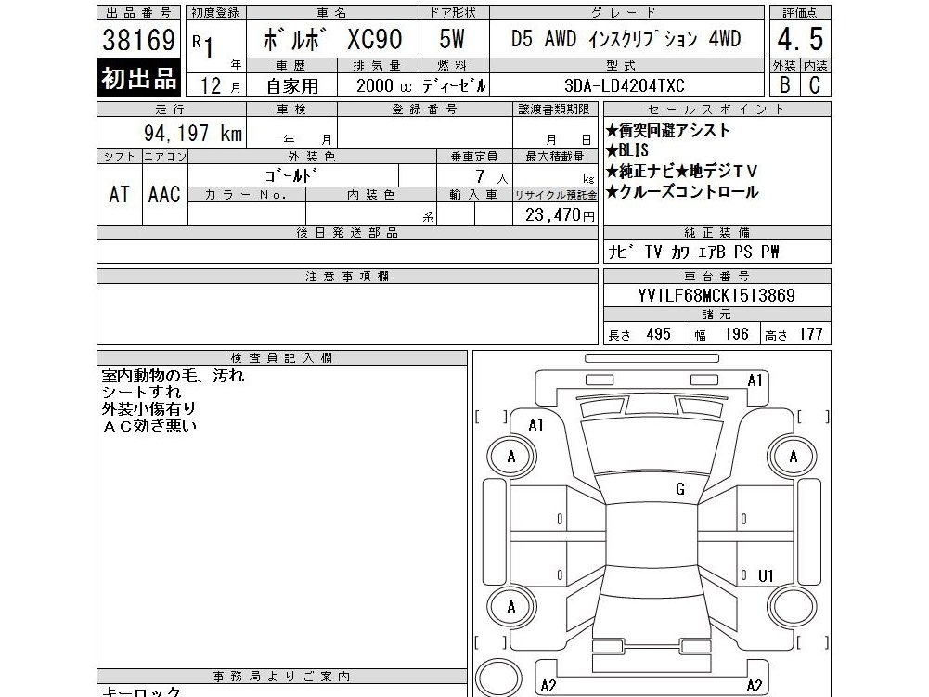The image size is (929, 697).
Task: Click displacement value 2000 cc
Action: [383, 86]
